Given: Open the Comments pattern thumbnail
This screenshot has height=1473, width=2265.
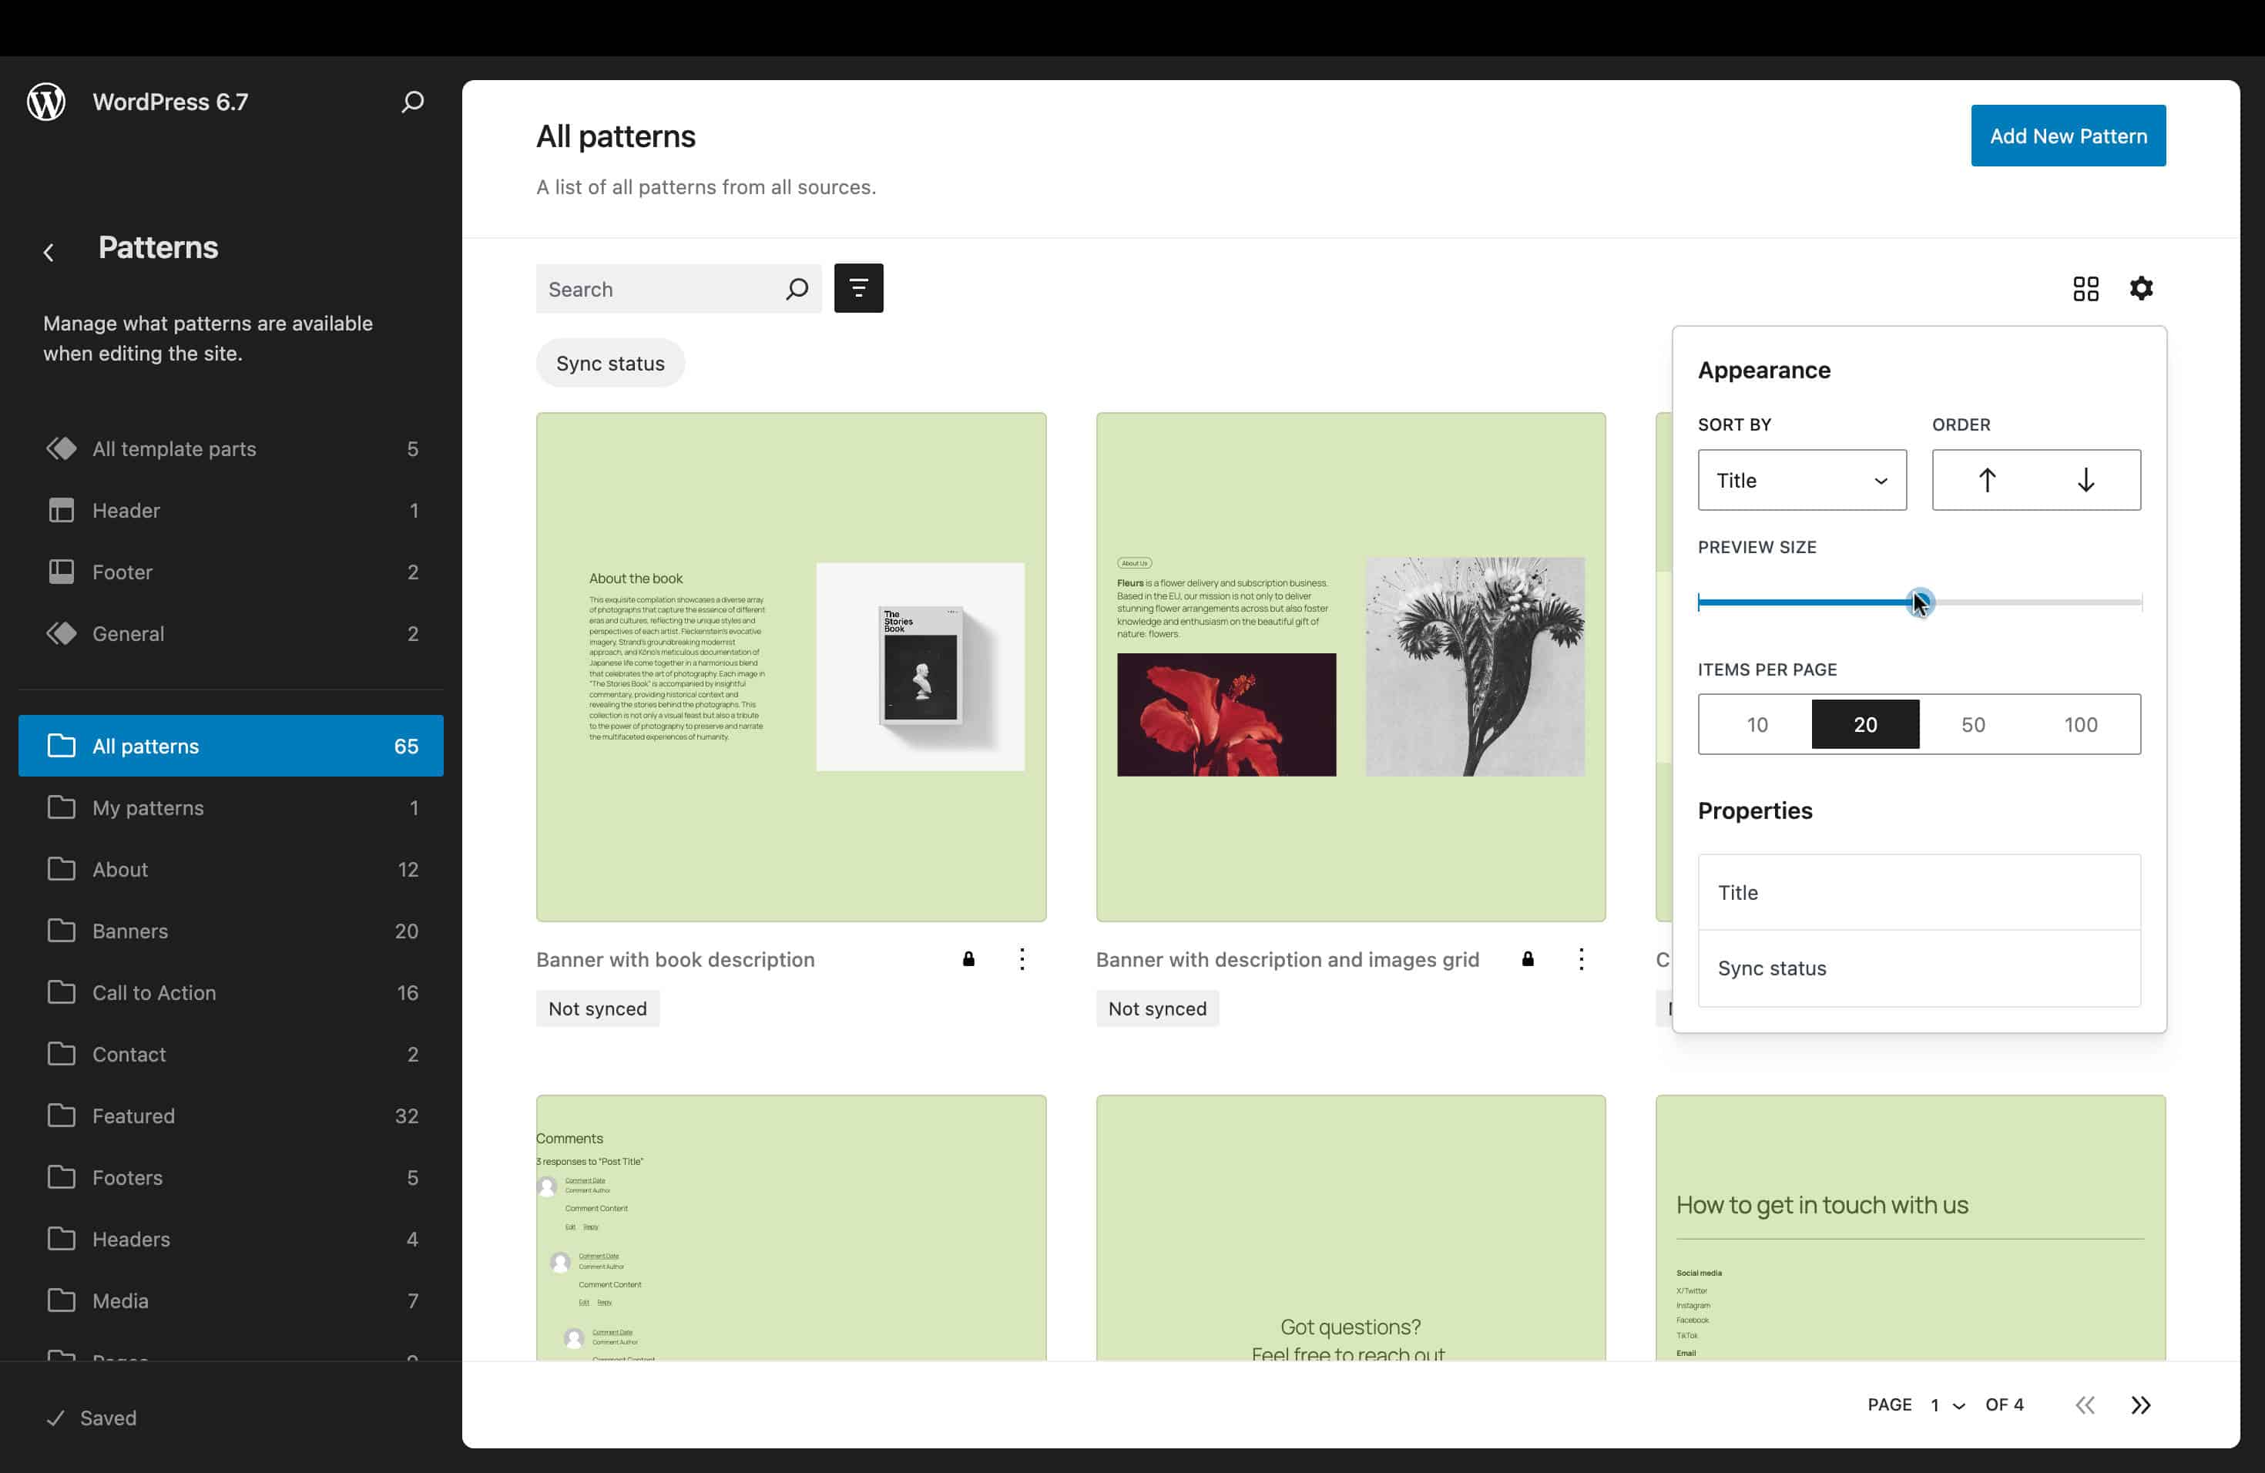Looking at the screenshot, I should (791, 1229).
